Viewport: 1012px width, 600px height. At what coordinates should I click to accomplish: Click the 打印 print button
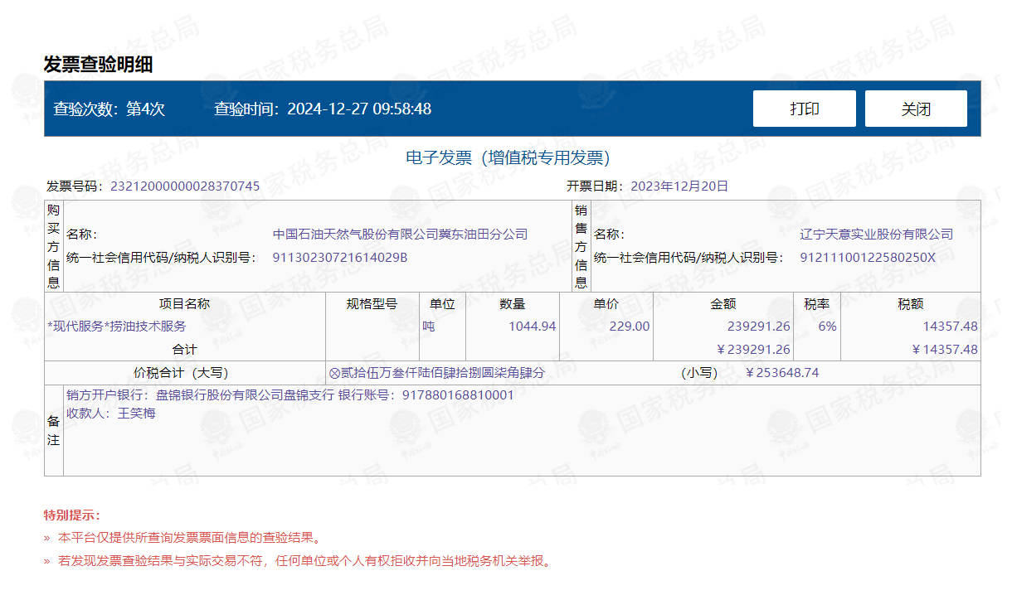click(804, 109)
